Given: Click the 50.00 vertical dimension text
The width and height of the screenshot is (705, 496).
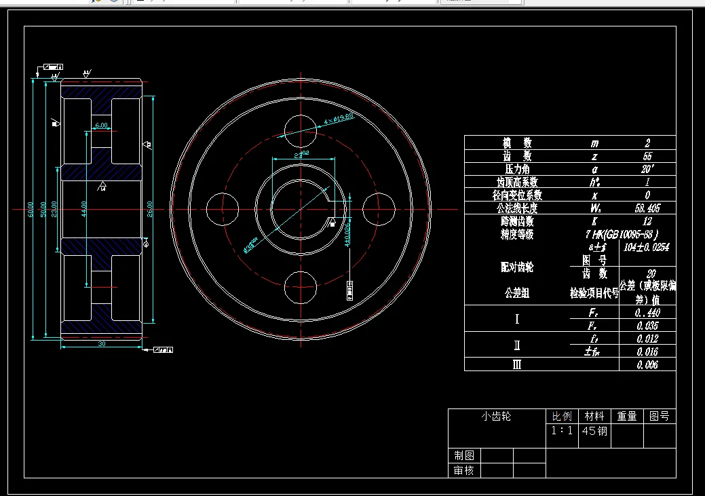Looking at the screenshot, I should pyautogui.click(x=43, y=210).
